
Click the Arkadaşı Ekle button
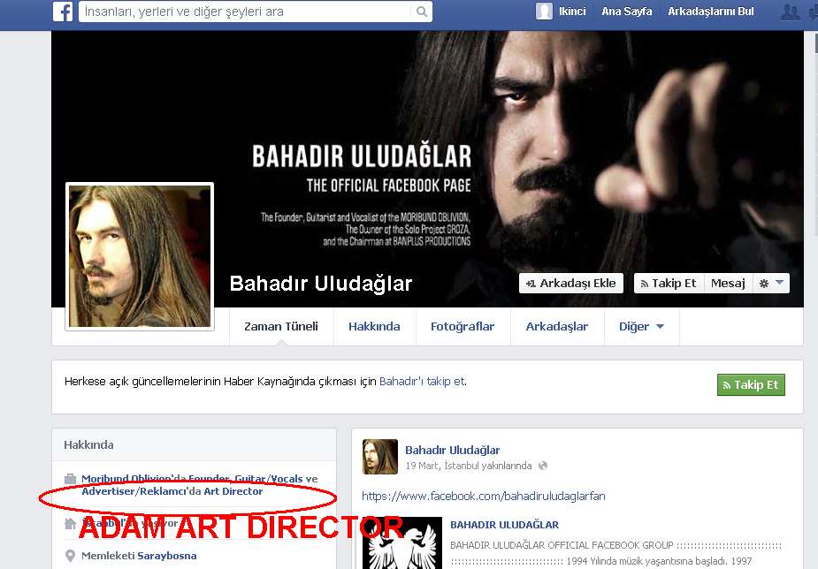(570, 284)
